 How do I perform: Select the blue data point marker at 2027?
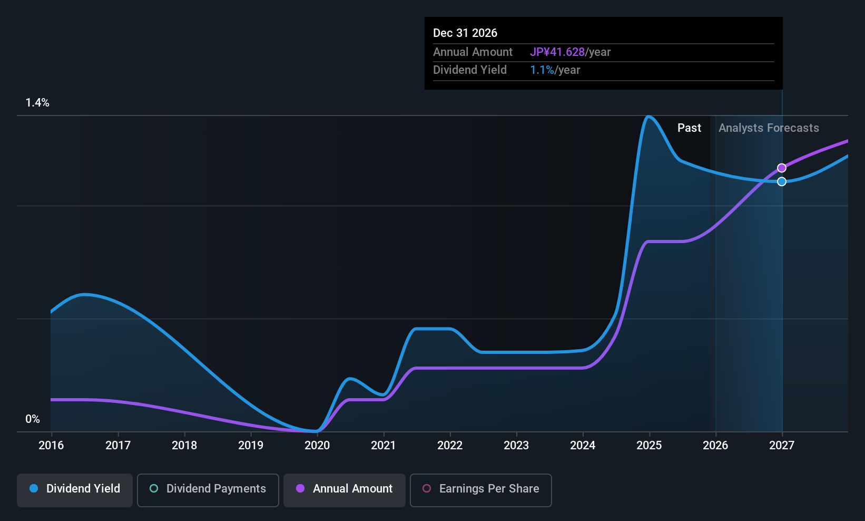pos(782,181)
